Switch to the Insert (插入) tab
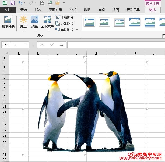Viewport: 165px width, 162px height. click(38, 10)
